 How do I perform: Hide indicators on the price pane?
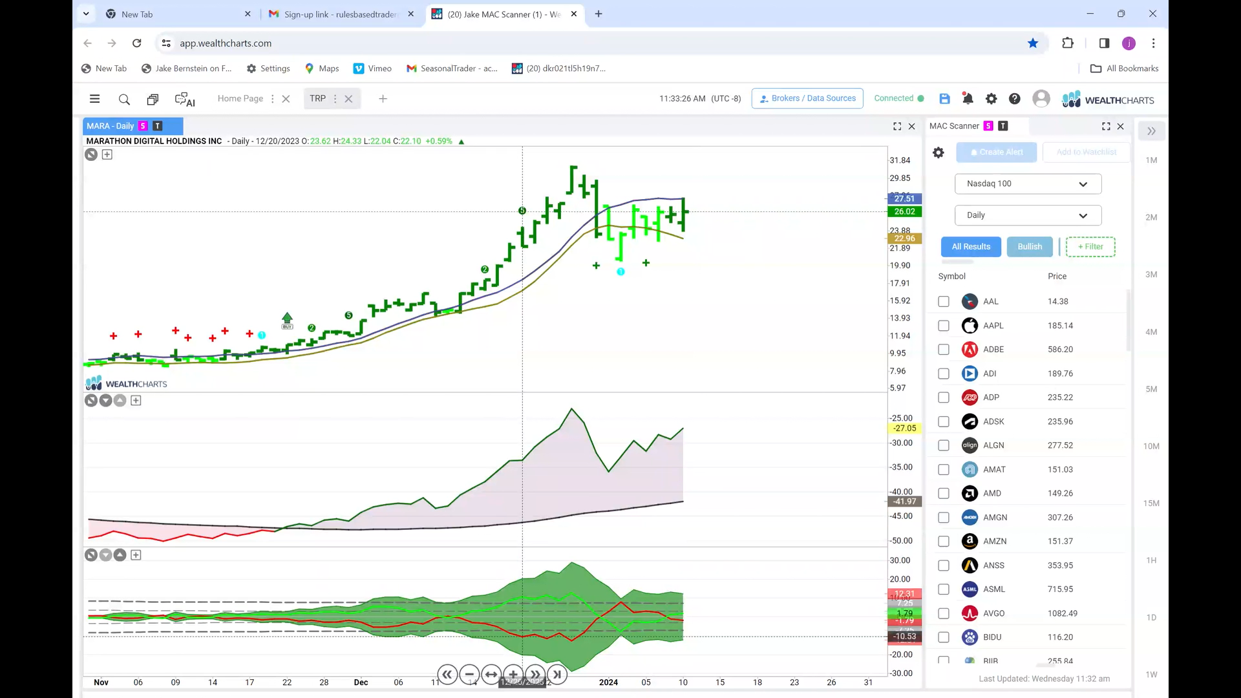coord(91,154)
